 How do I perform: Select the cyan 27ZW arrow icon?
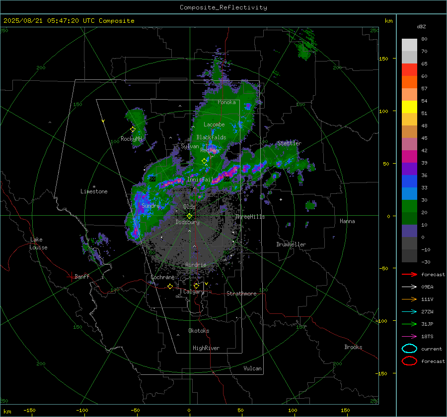(409, 312)
